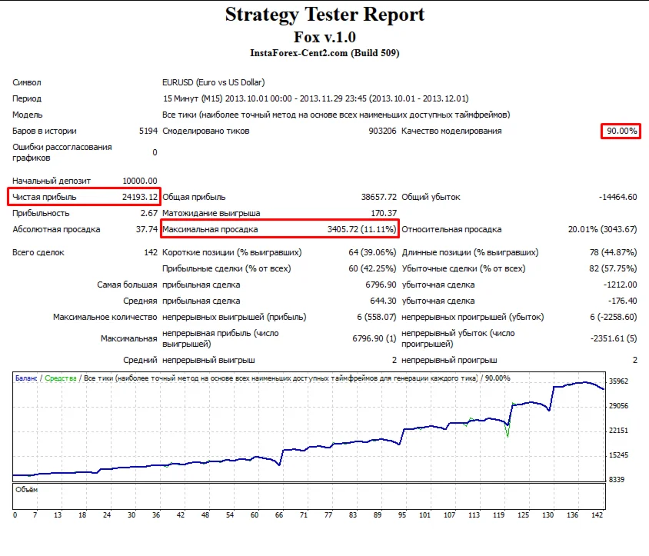649x556 pixels.
Task: Click the Относительная просадка 20.01% (3043.67) value
Action: 602,229
